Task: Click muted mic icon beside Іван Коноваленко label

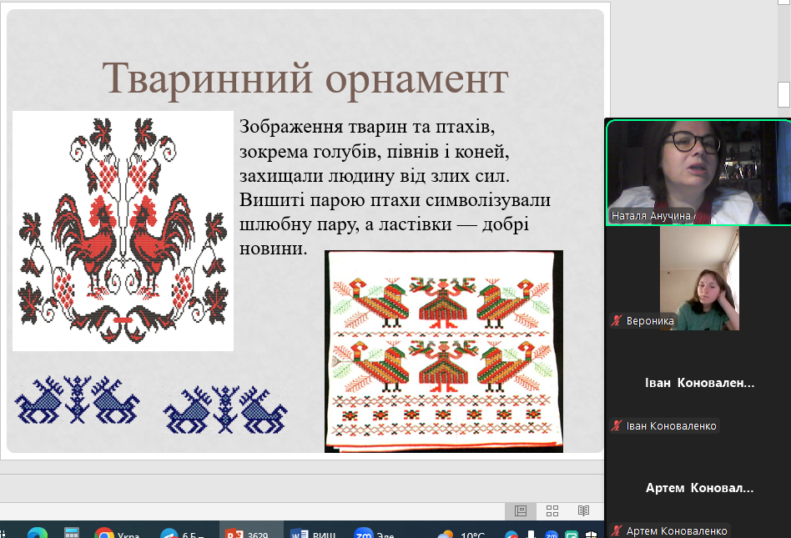Action: coord(617,426)
